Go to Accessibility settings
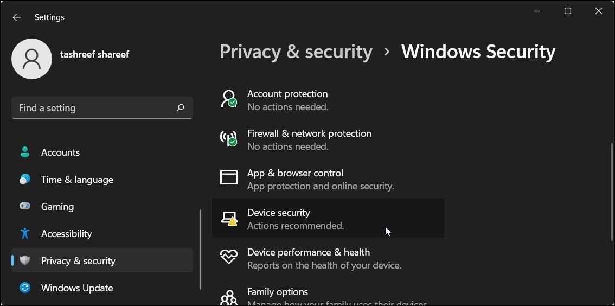The height and width of the screenshot is (306, 615). pyautogui.click(x=66, y=234)
